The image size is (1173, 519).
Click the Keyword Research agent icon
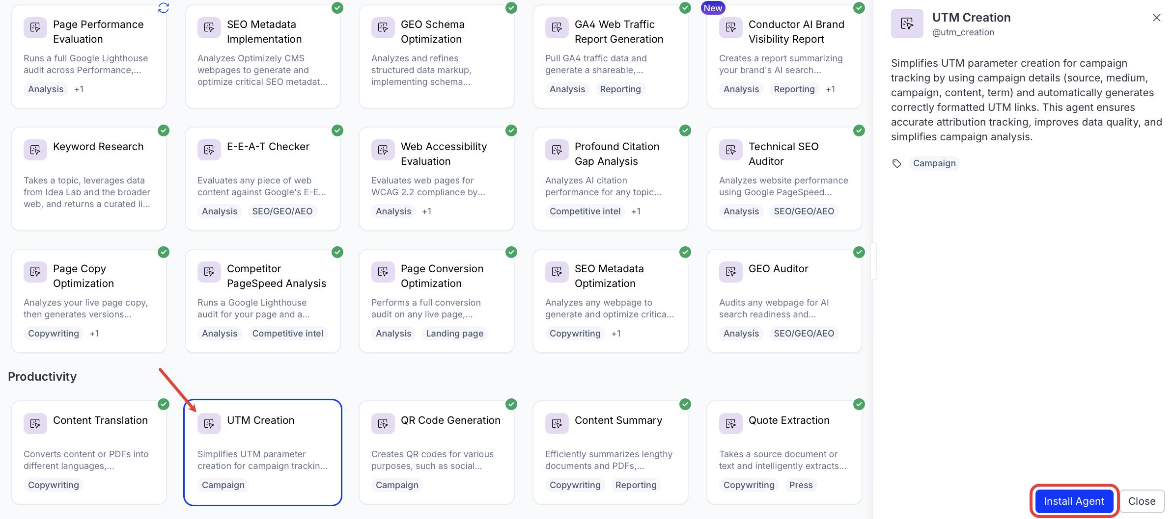[x=35, y=150]
